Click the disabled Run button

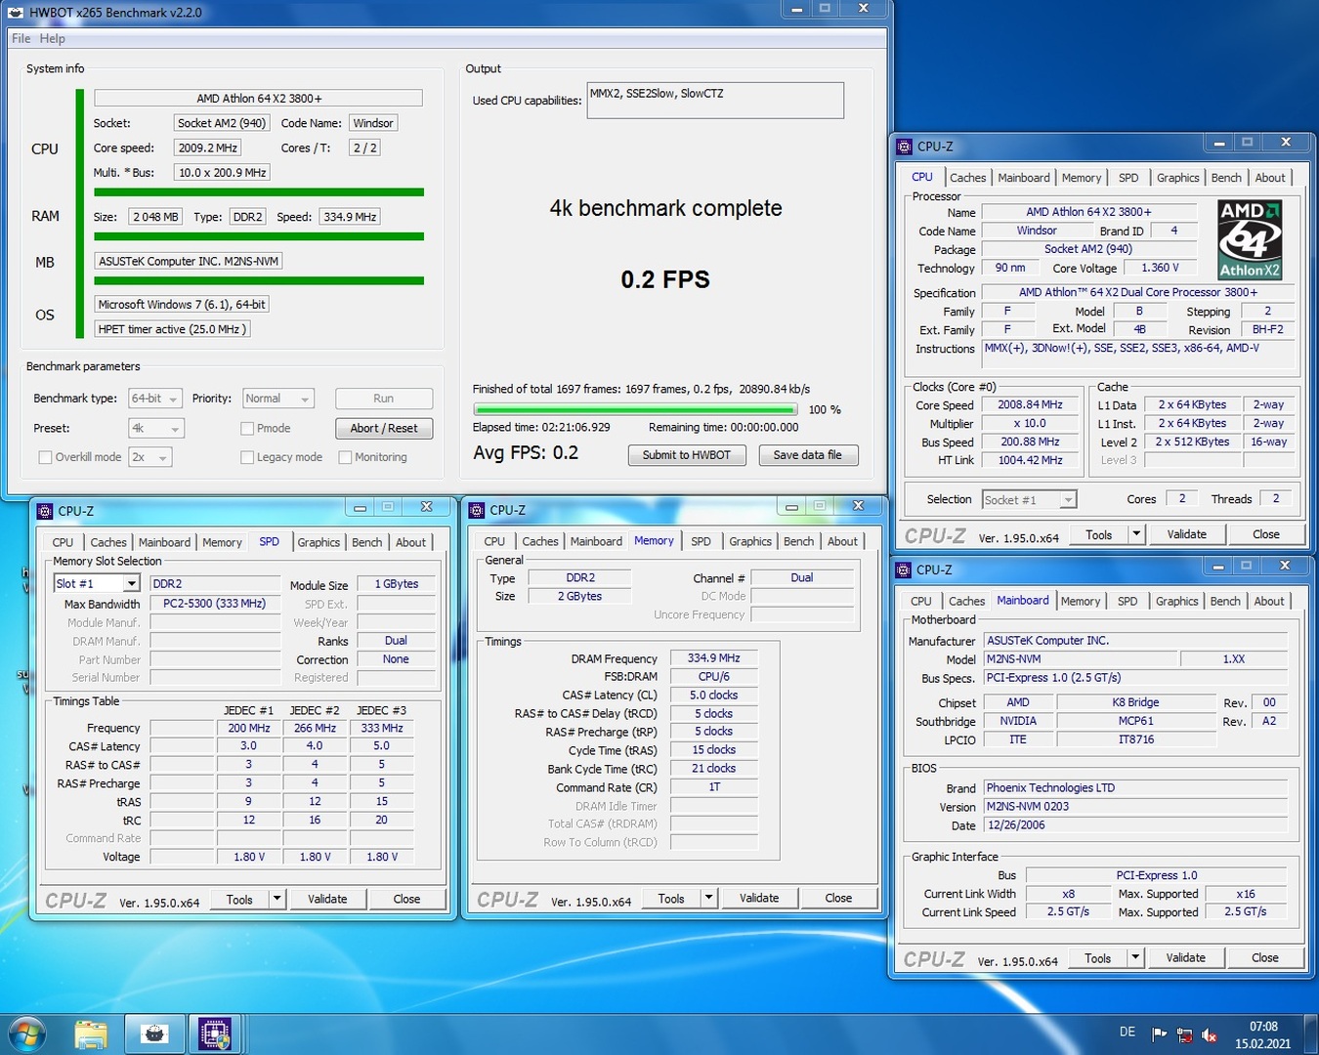384,399
